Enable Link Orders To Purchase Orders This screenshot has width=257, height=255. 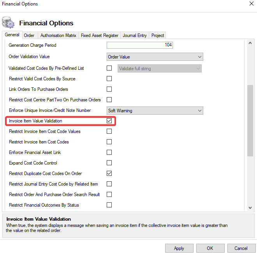109,89
